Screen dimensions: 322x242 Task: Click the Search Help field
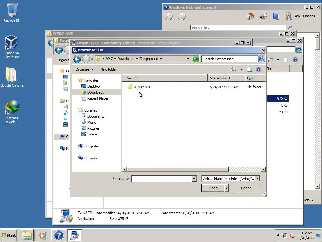click(238, 27)
